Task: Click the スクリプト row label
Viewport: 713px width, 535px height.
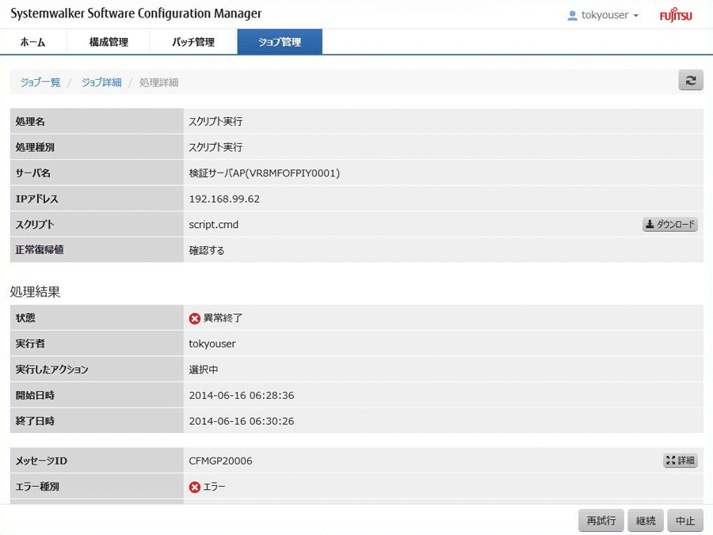Action: (35, 224)
